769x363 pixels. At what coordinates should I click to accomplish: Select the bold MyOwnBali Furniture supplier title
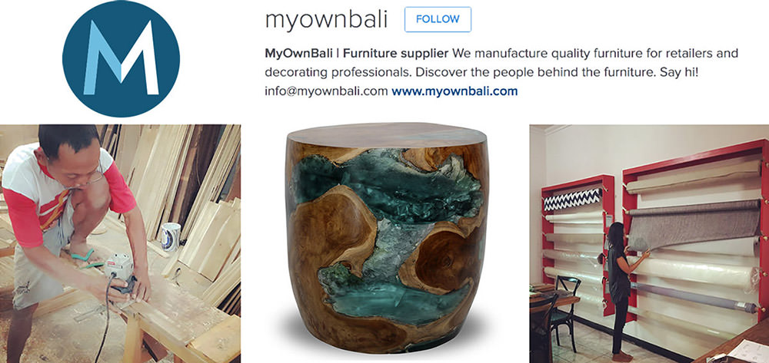tap(357, 53)
